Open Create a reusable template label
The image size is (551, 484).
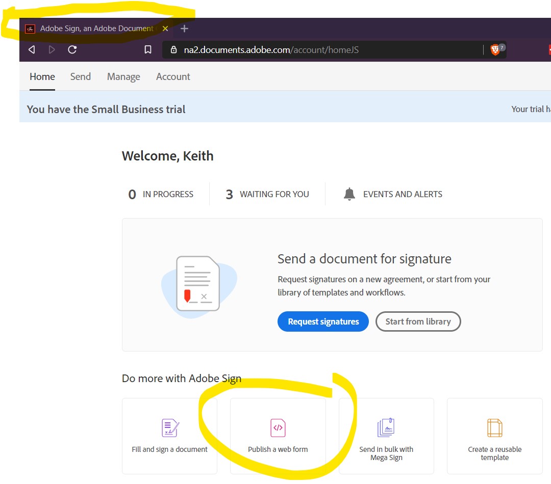[x=494, y=453]
